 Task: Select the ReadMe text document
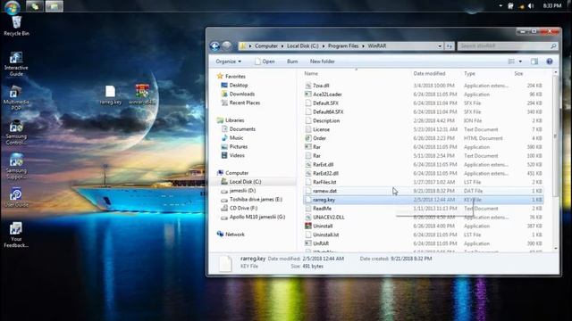[318, 209]
